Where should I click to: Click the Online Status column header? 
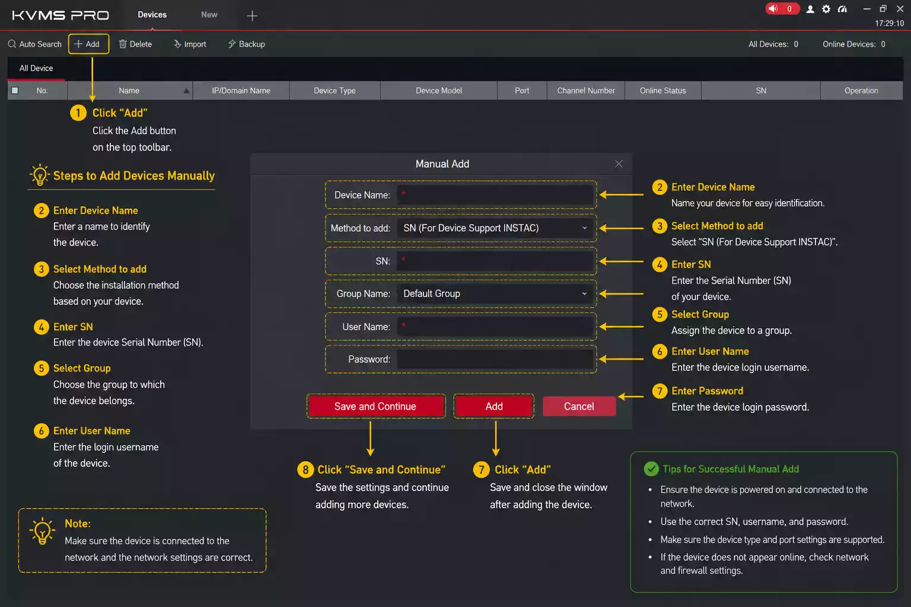point(663,91)
